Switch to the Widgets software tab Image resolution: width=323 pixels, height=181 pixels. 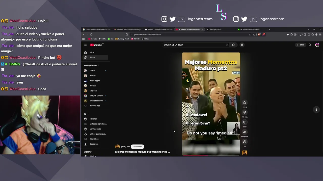coord(159,29)
